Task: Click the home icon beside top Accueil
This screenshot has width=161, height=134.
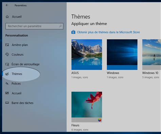Action: point(7,17)
